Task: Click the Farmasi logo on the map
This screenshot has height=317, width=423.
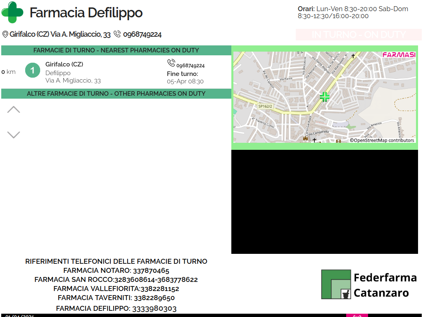Action: (399, 55)
